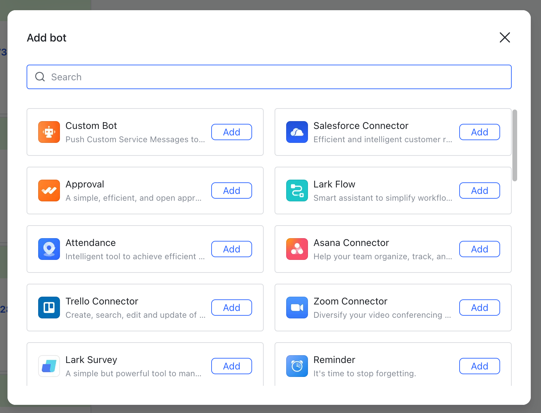Viewport: 541px width, 413px height.
Task: Close the Add bot dialog
Action: pos(505,37)
